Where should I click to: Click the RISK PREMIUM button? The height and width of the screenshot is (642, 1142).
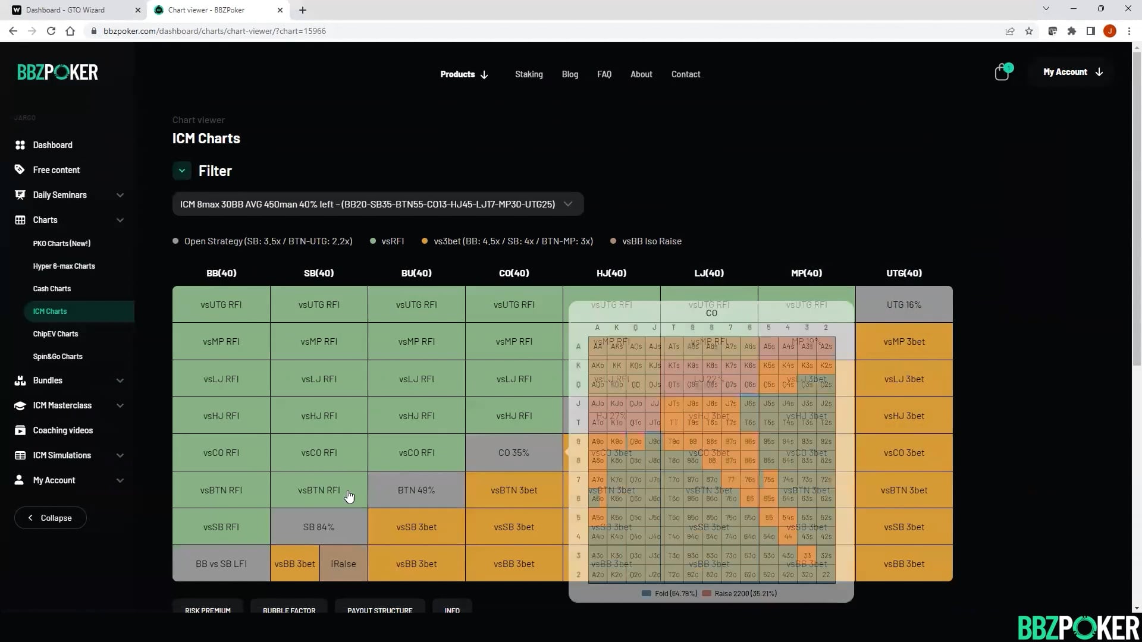[207, 610]
